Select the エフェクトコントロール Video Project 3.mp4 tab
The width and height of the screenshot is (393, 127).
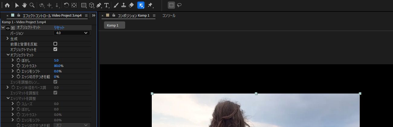pos(52,15)
